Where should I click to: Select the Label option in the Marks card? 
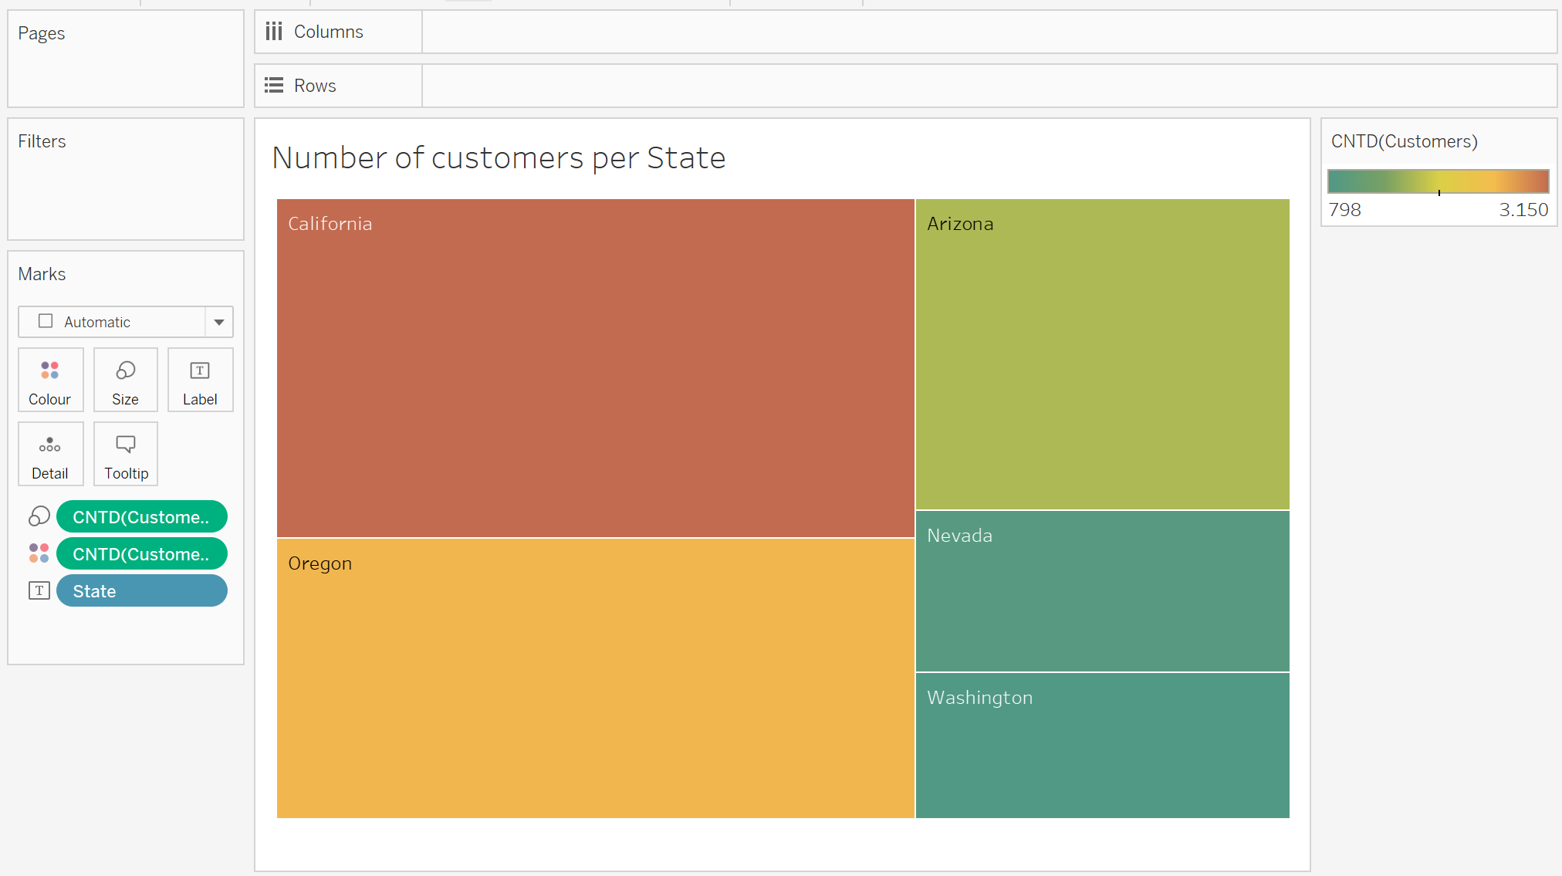click(200, 380)
